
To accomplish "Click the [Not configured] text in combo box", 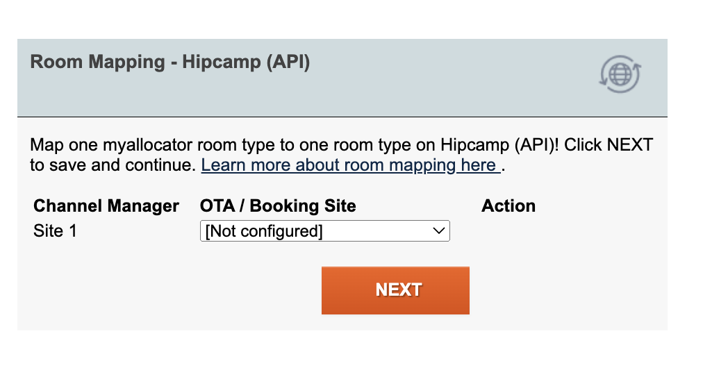I will click(x=264, y=231).
